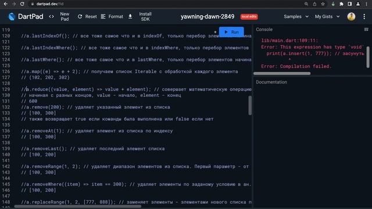Click the DartPad logo icon
Image resolution: width=372 pixels, height=209 pixels.
tap(12, 17)
